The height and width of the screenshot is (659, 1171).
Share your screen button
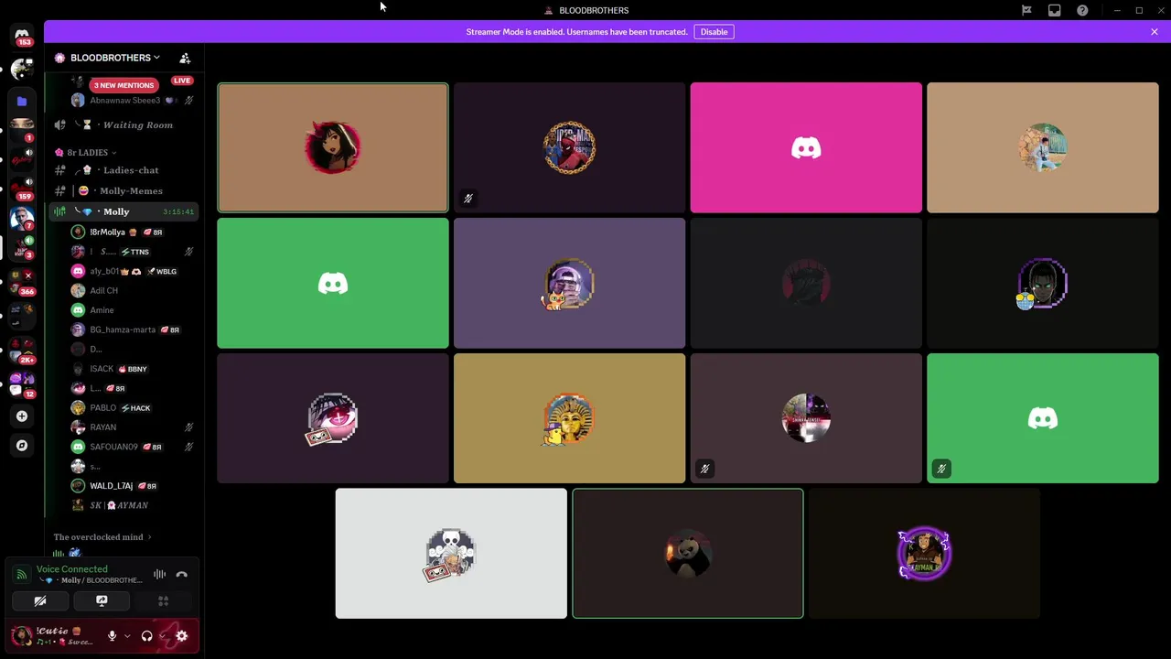(102, 601)
